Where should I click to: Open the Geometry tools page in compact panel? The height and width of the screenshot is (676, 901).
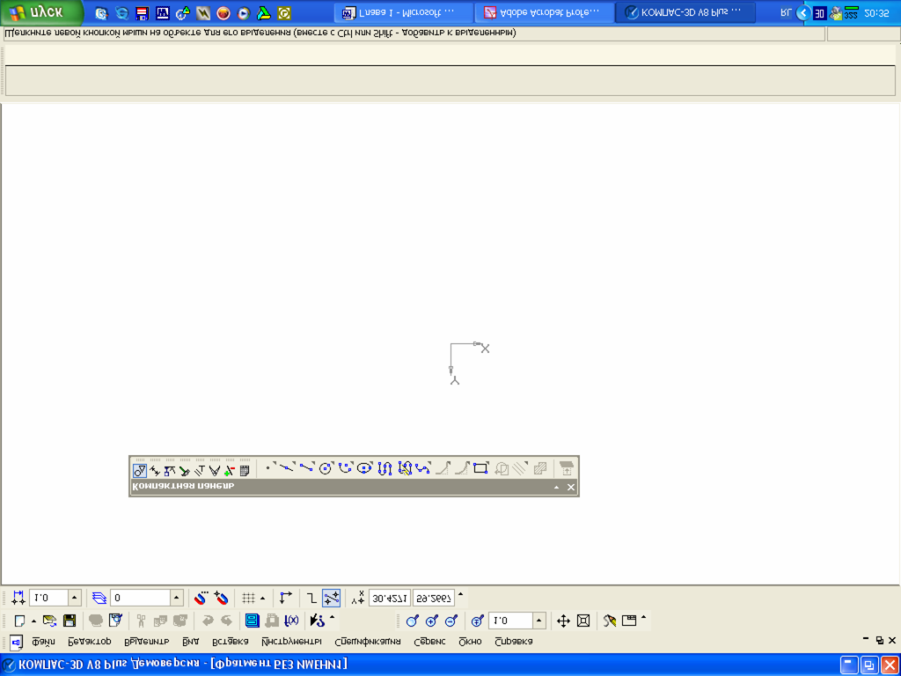point(140,471)
